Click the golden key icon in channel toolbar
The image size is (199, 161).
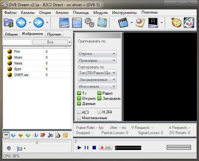[65, 135]
